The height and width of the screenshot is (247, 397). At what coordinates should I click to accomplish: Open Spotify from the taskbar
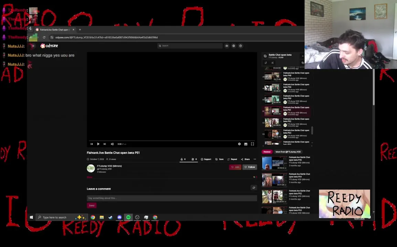(x=128, y=217)
